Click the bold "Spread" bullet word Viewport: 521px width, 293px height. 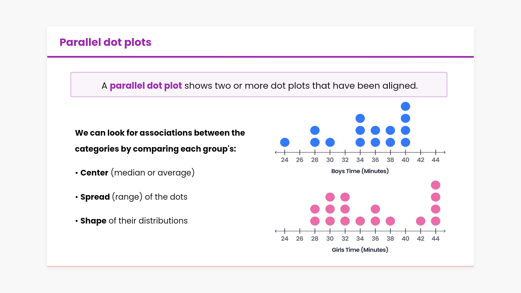tap(95, 197)
